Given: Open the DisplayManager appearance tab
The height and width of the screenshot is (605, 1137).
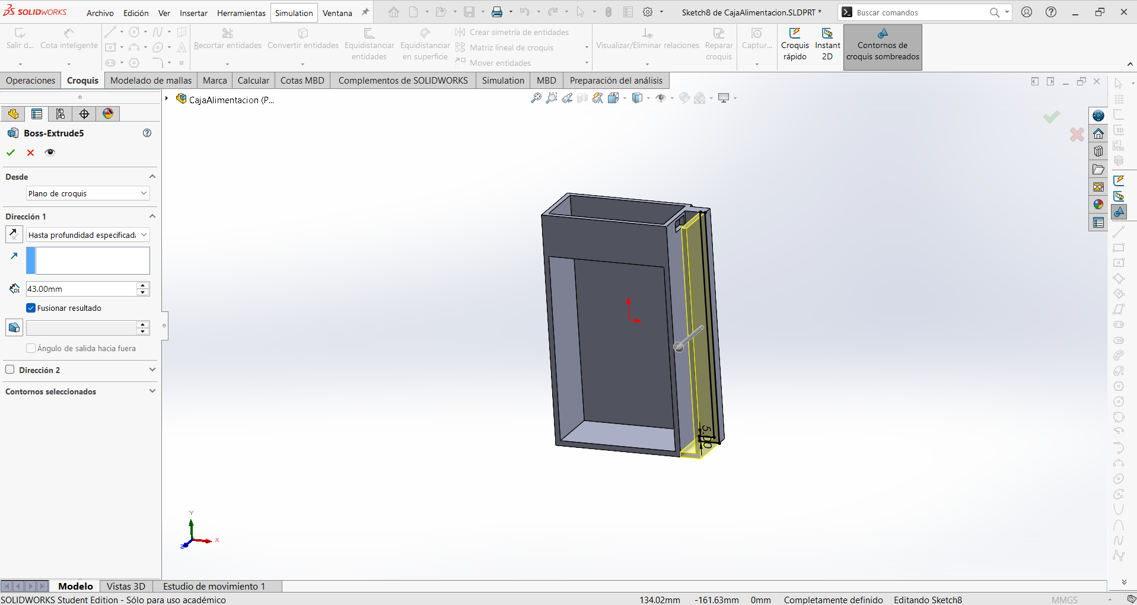Looking at the screenshot, I should pyautogui.click(x=108, y=114).
